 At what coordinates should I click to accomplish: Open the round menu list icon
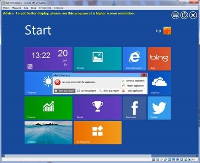coord(175,15)
